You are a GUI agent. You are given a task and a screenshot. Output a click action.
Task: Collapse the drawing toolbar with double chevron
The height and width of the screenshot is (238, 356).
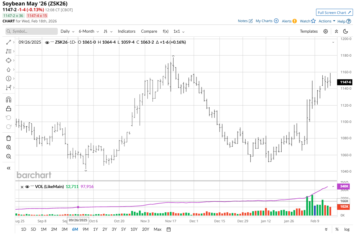click(9, 168)
